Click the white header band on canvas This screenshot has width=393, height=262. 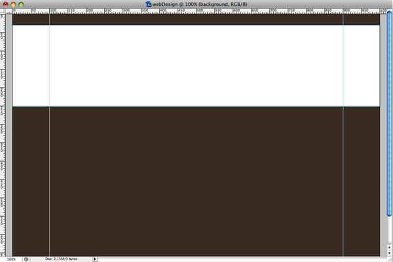pos(196,65)
